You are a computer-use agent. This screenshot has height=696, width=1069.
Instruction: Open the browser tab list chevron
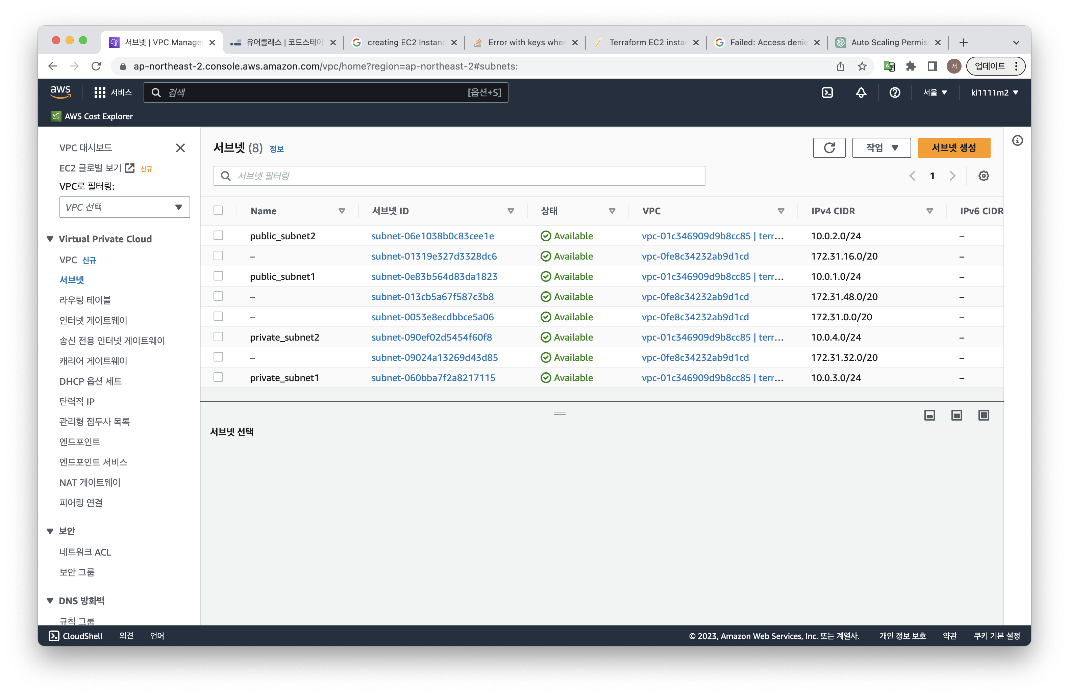pos(1016,43)
